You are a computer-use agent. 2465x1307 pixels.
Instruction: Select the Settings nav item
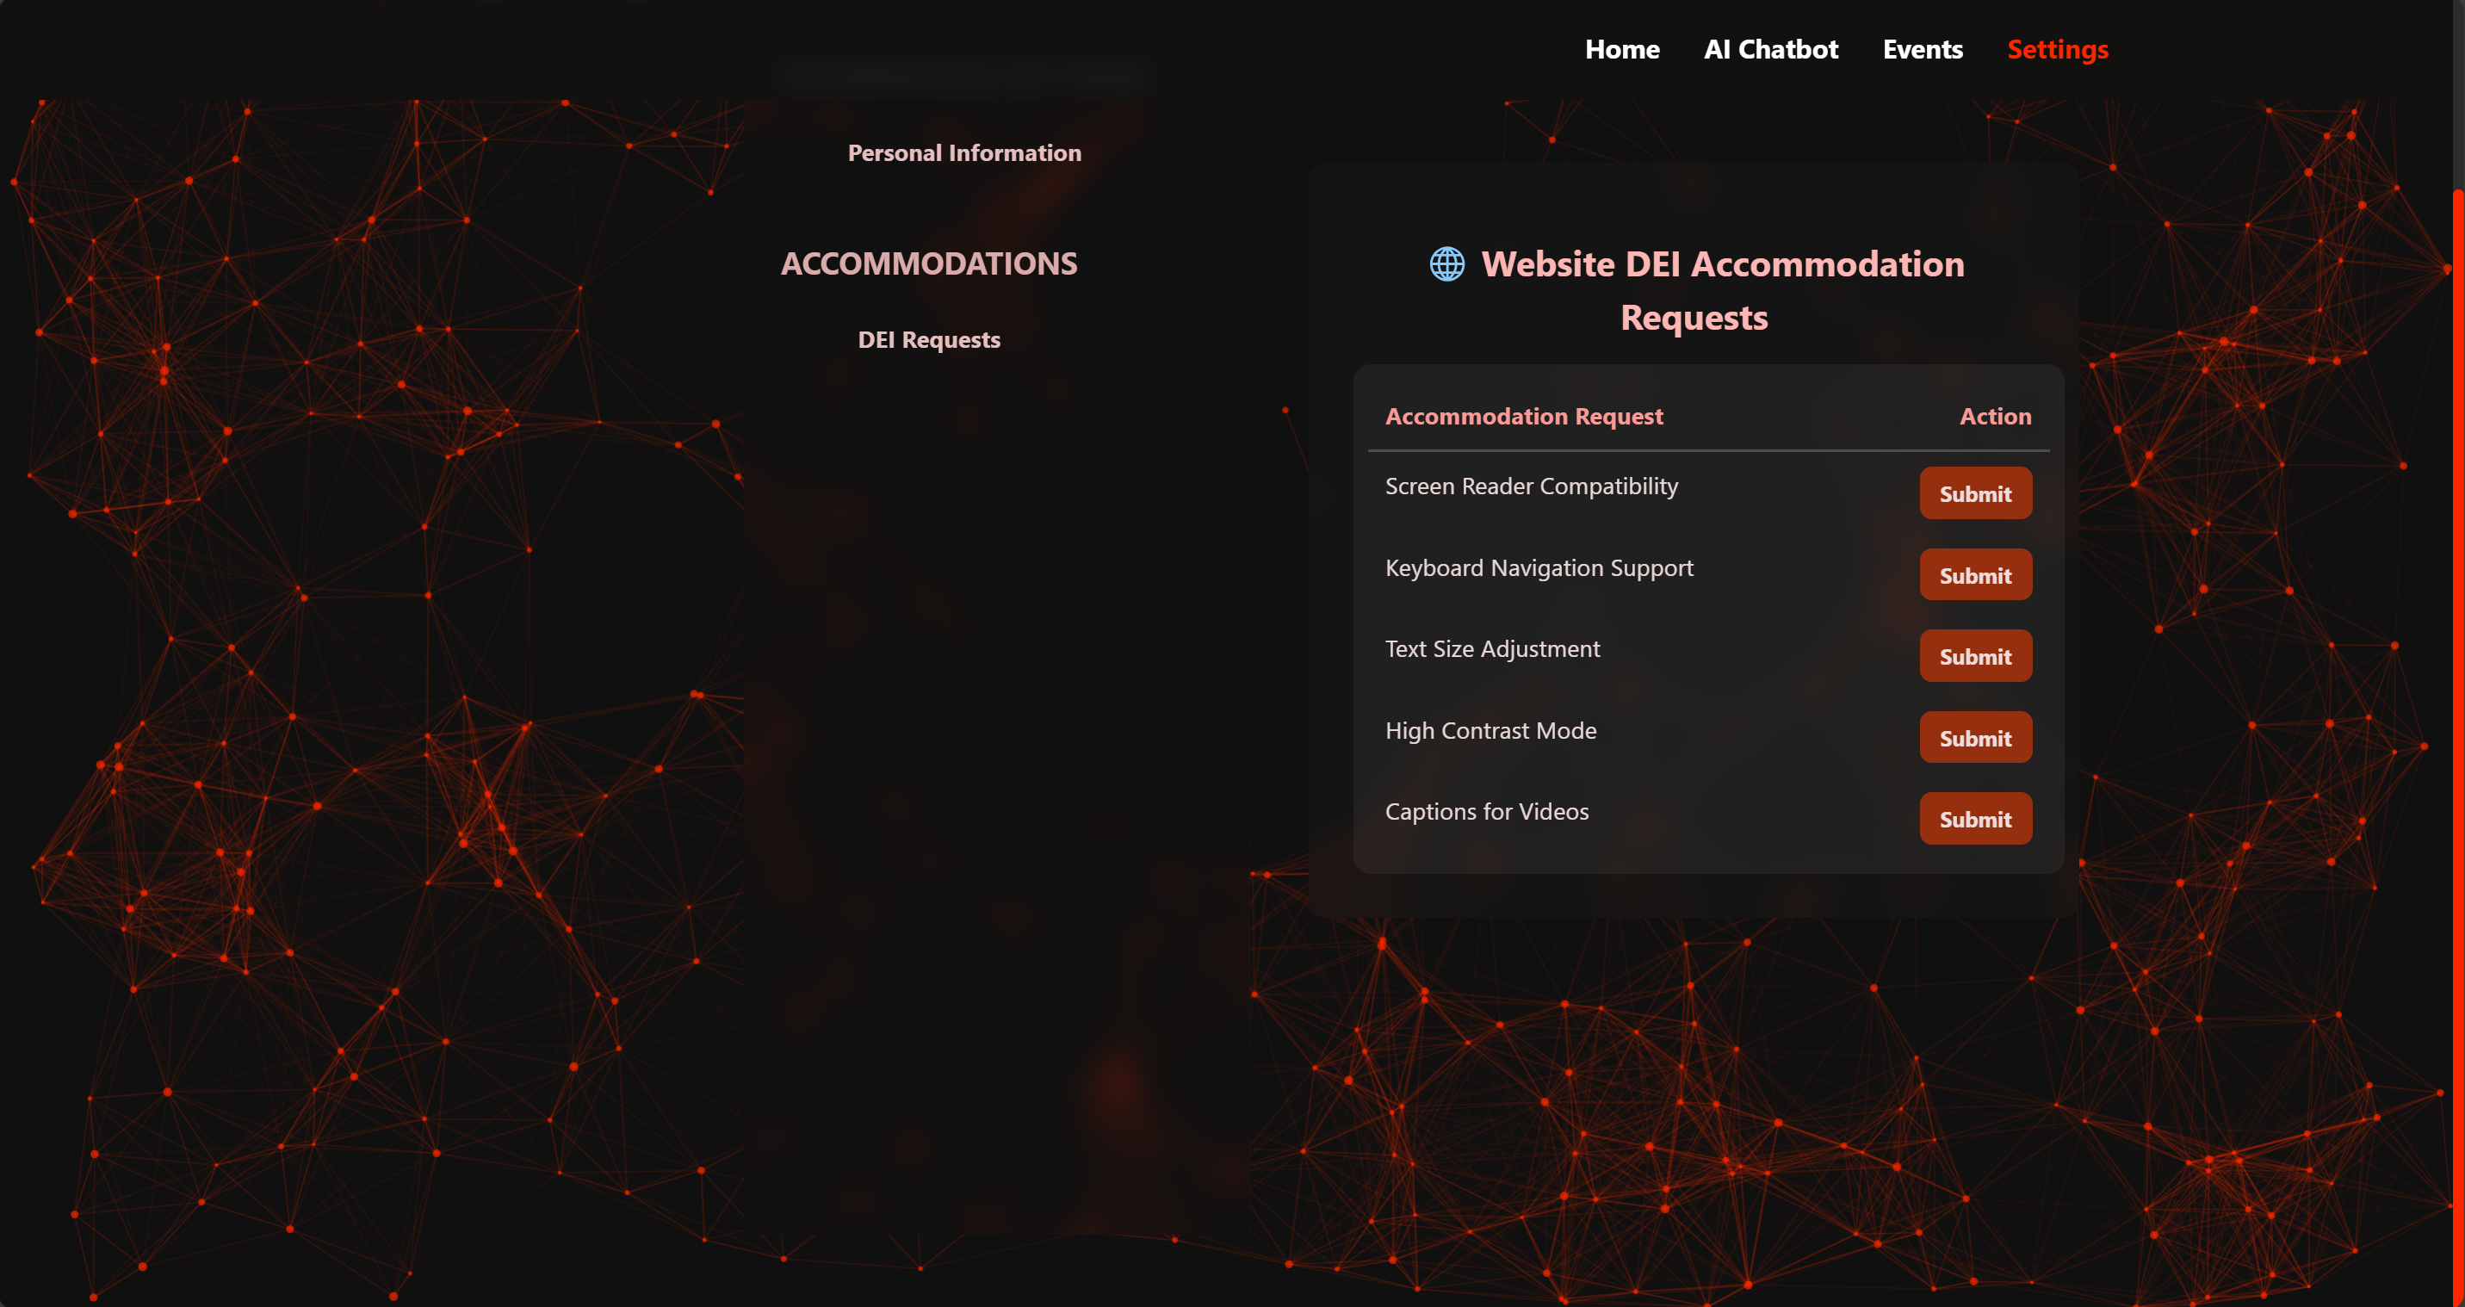[2058, 50]
